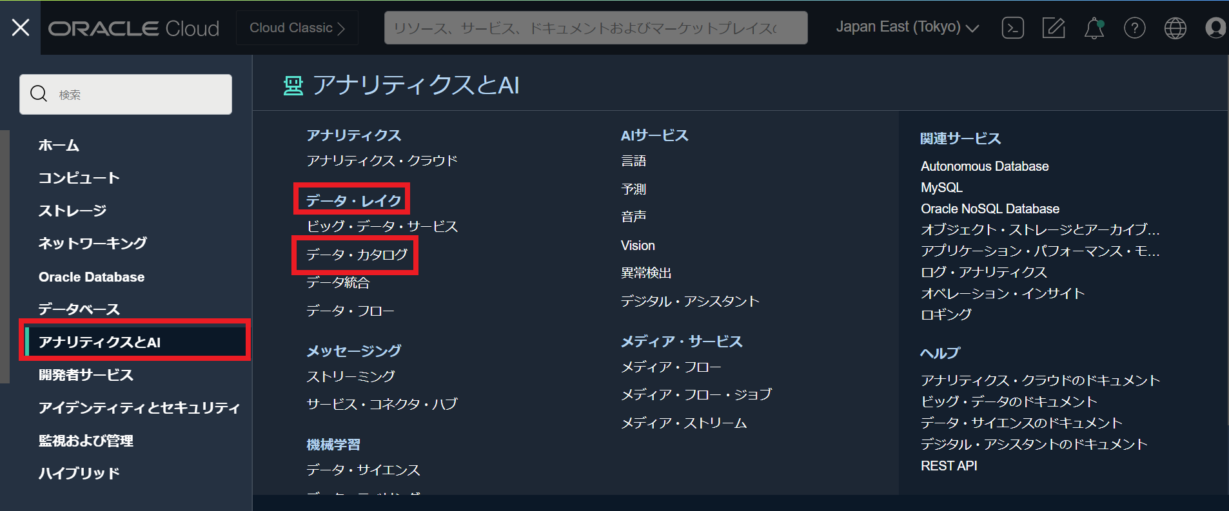Open ビッグ・データ・サービス link
The image size is (1229, 511).
382,226
